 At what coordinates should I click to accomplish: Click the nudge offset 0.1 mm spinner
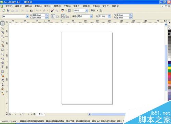coord(109,16)
